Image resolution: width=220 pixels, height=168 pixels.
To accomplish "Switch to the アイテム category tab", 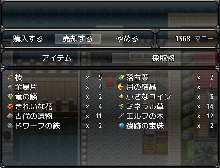I will pyautogui.click(x=57, y=58).
